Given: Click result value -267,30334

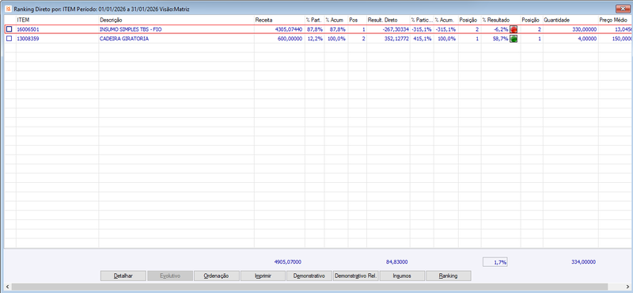Looking at the screenshot, I should pos(396,29).
